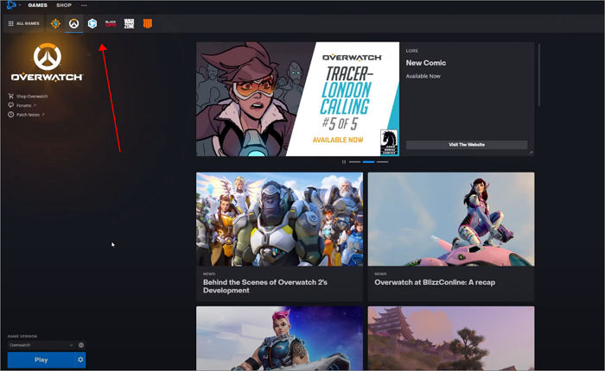
Task: Open the Zarya news card image
Action: (279, 338)
